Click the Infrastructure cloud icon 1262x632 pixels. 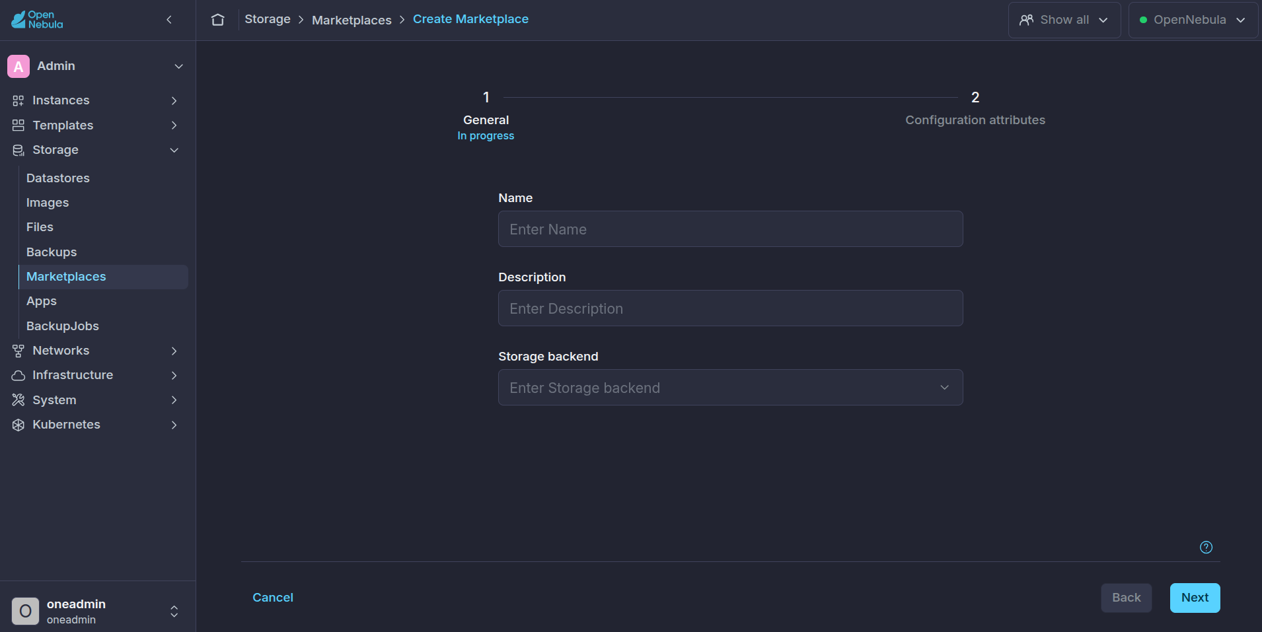[x=19, y=375]
